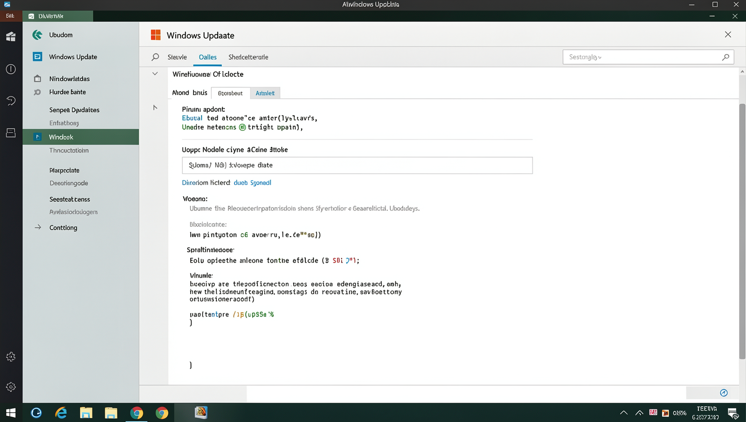Click the Sprałtinnıeaoee heading

[210, 250]
